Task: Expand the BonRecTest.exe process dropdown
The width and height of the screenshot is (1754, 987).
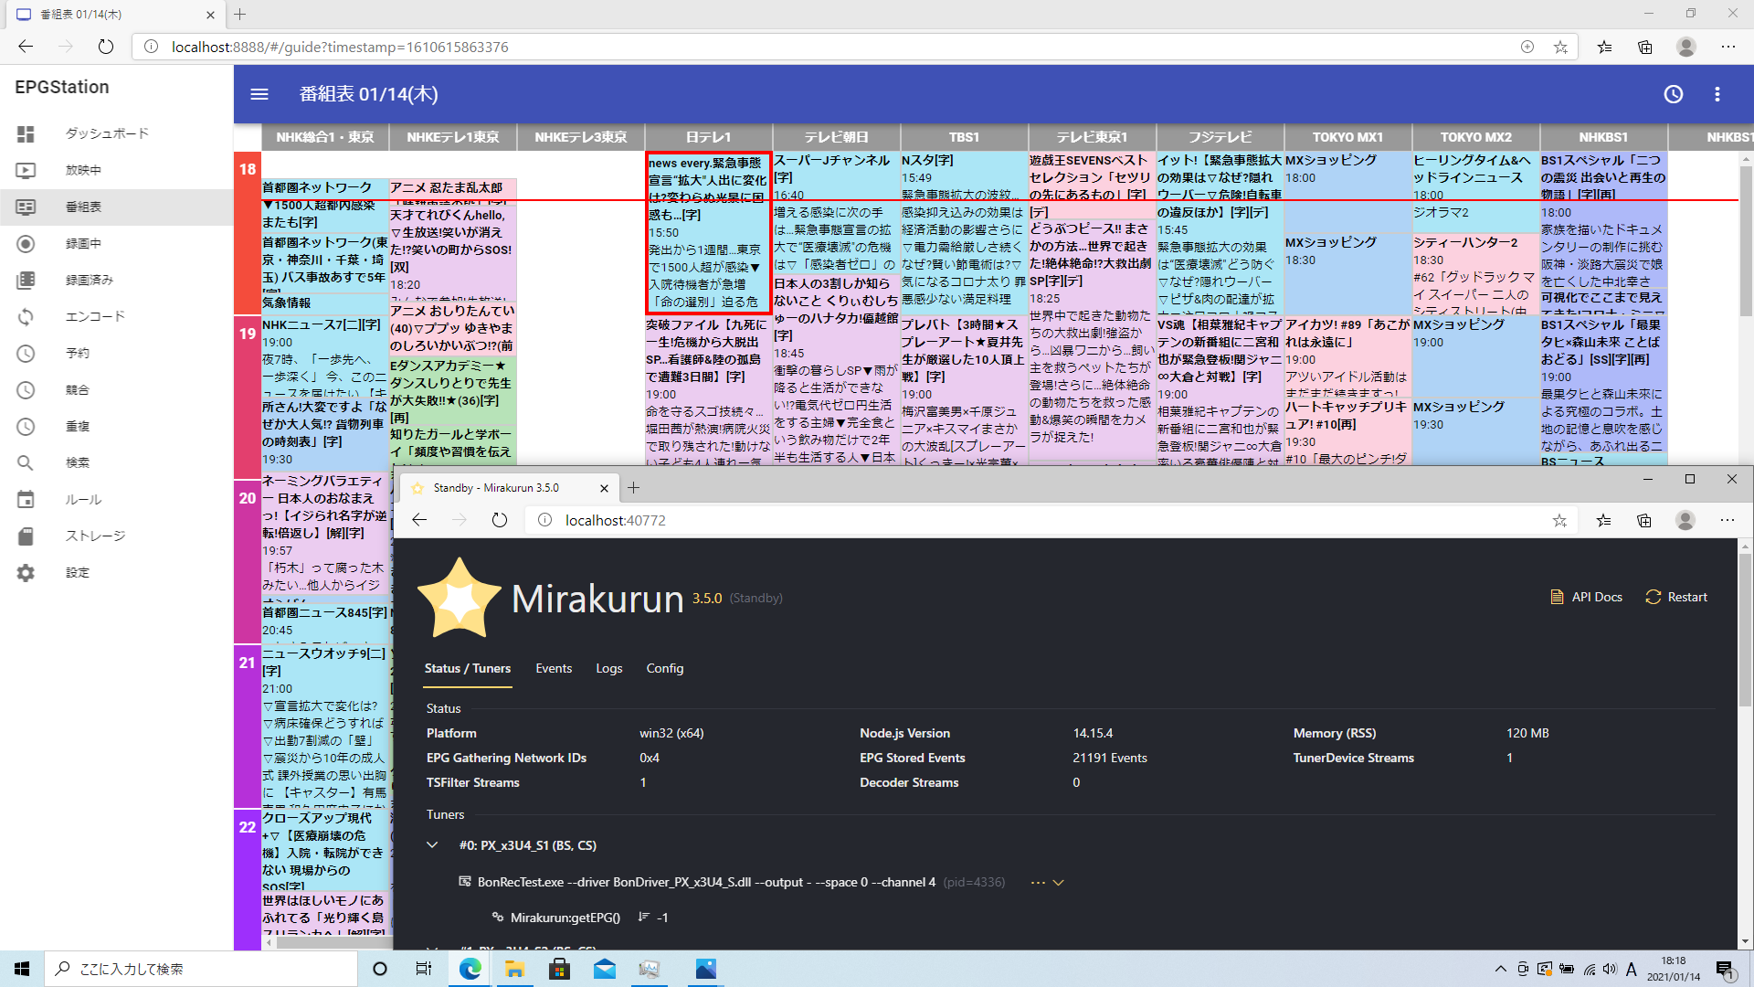Action: coord(1058,882)
